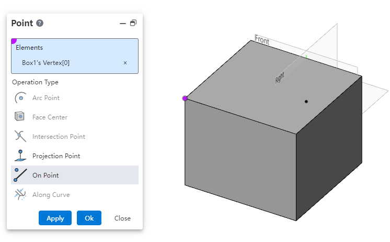Restore the Point panel window
The width and height of the screenshot is (390, 242).
tap(133, 23)
